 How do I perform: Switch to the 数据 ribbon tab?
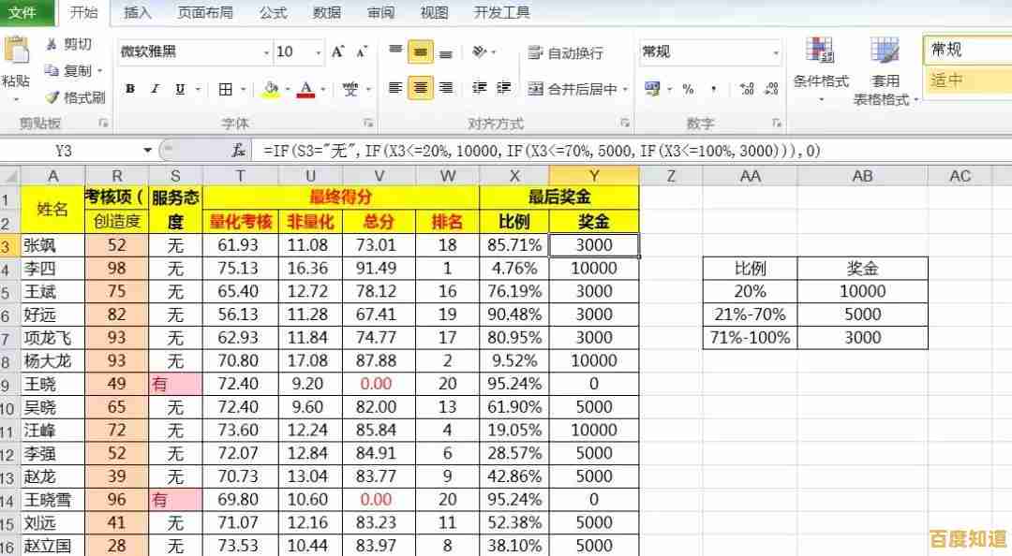(x=326, y=13)
